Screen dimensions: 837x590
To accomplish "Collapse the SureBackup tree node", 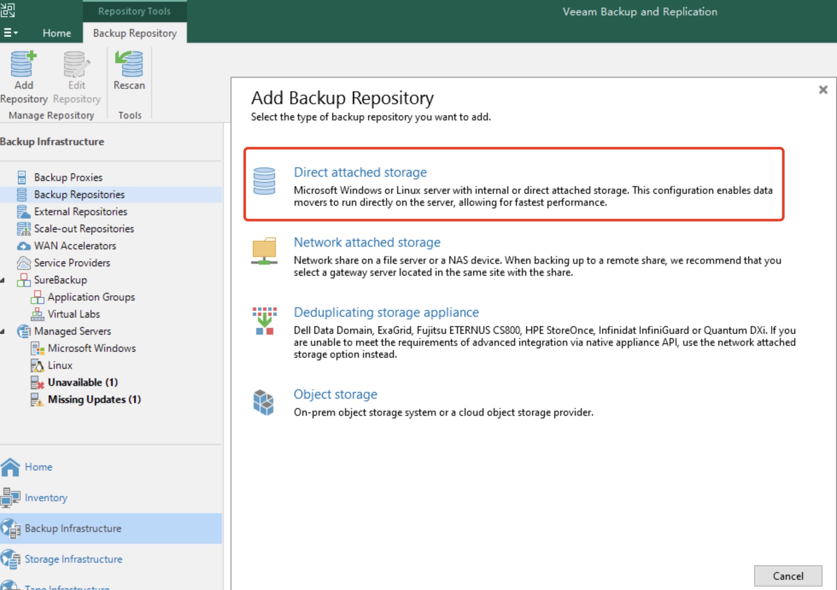I will pos(3,280).
